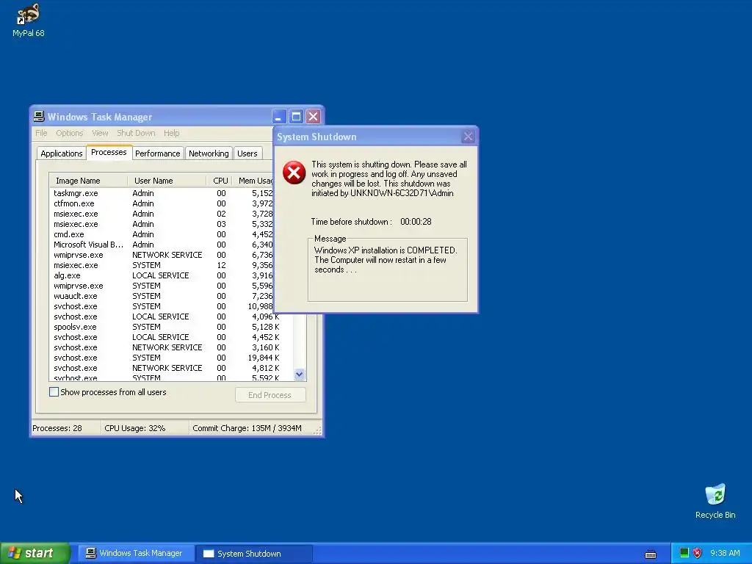The height and width of the screenshot is (564, 752).
Task: Select svchost.exe row using 19,844 K
Action: (x=172, y=358)
